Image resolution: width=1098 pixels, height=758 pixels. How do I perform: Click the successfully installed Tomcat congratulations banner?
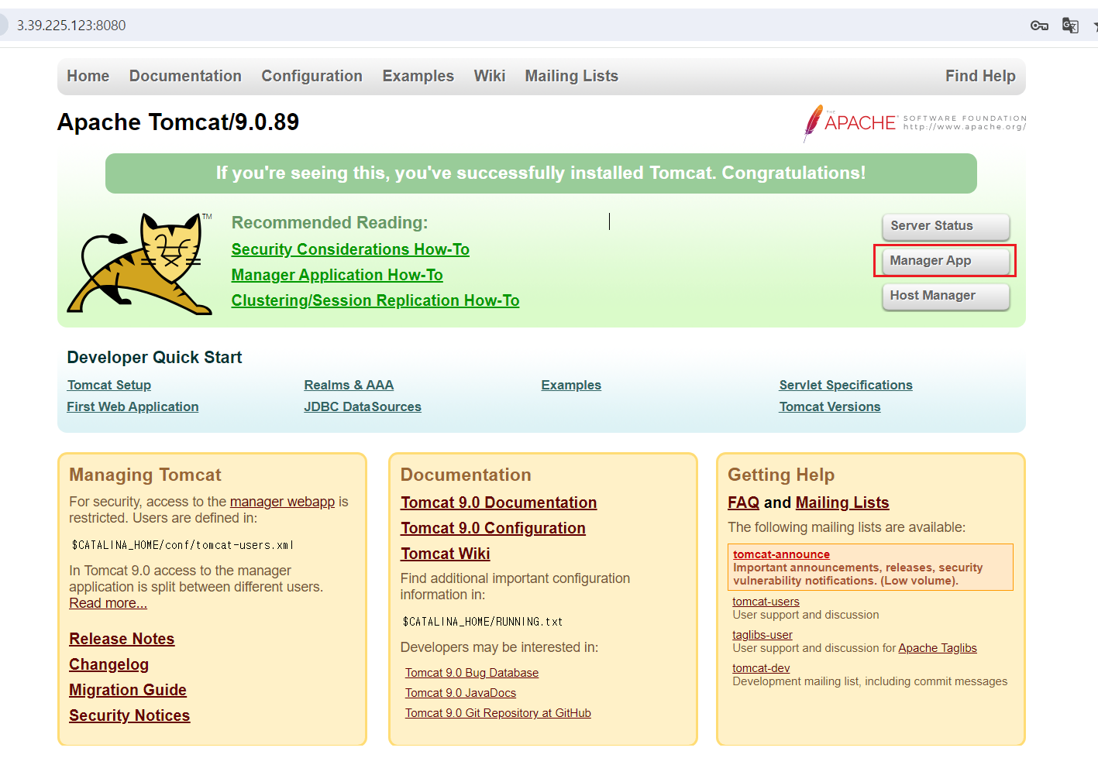click(541, 173)
